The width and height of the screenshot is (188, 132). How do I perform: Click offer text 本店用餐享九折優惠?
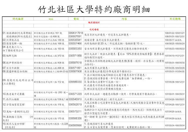coord(97,68)
